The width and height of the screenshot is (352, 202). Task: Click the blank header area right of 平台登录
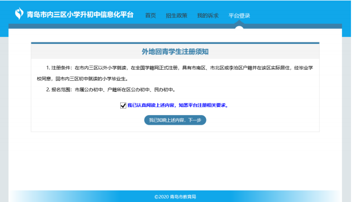(x=299, y=15)
